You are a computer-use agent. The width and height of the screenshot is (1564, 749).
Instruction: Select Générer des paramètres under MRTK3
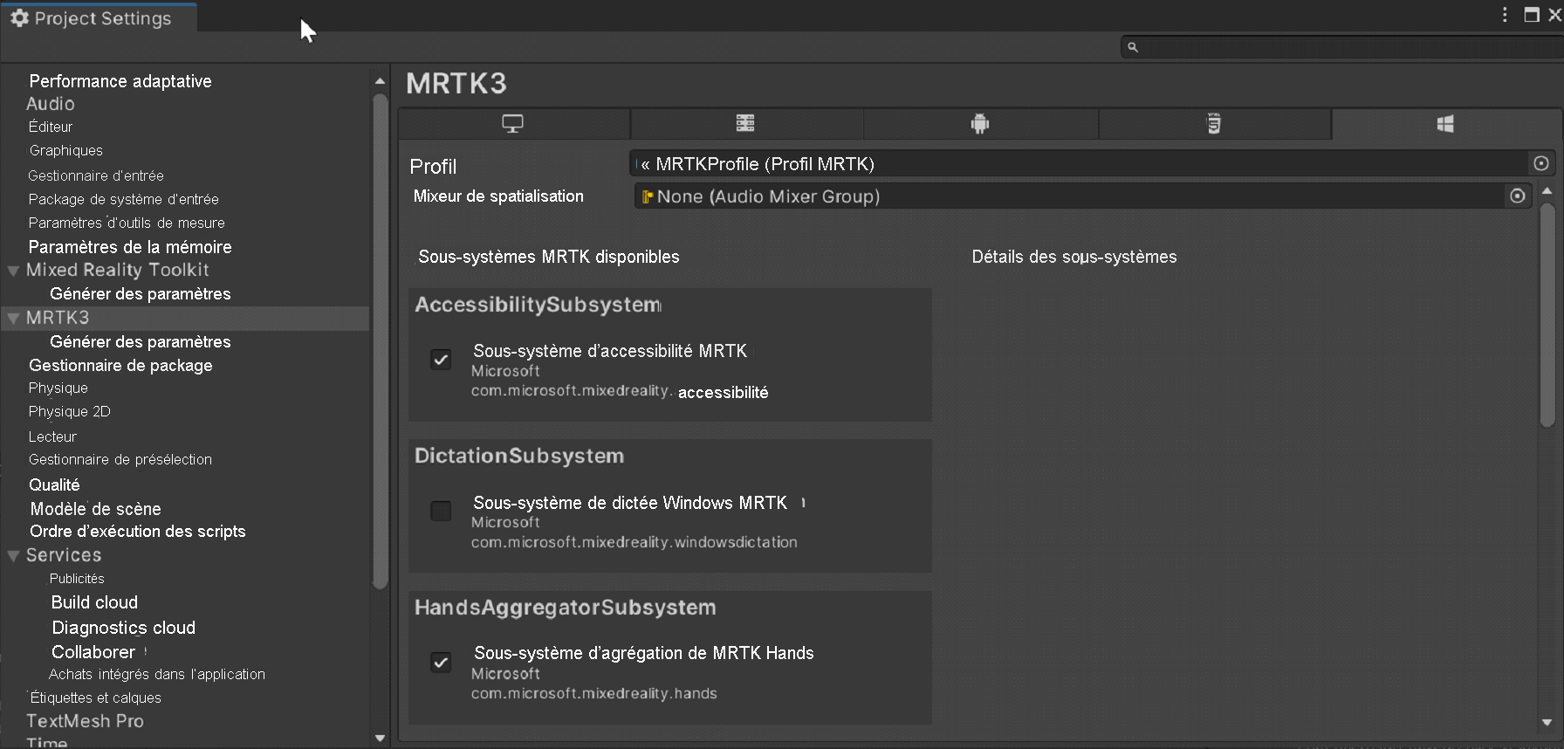[x=141, y=342]
